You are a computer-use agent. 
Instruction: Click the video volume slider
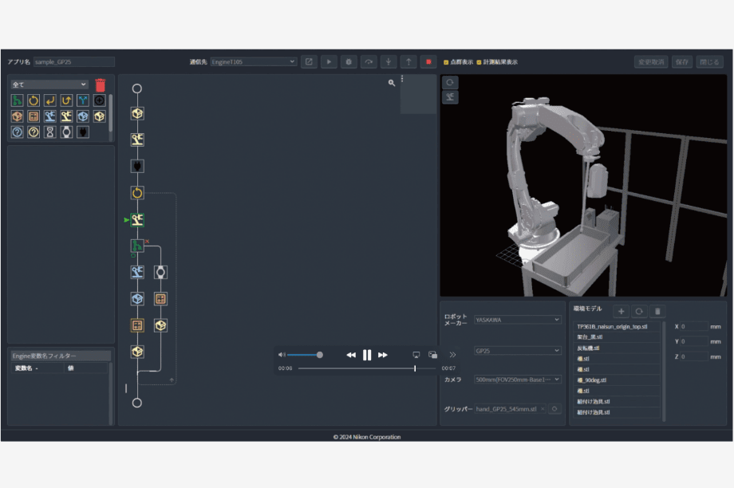[305, 355]
